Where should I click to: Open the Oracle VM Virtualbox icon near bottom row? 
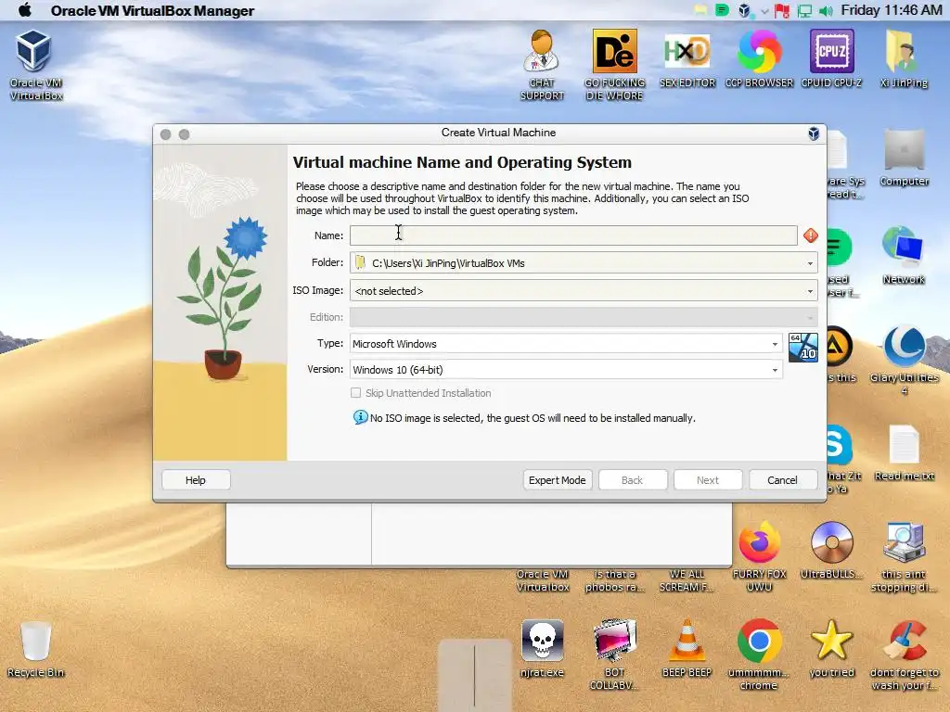point(542,580)
